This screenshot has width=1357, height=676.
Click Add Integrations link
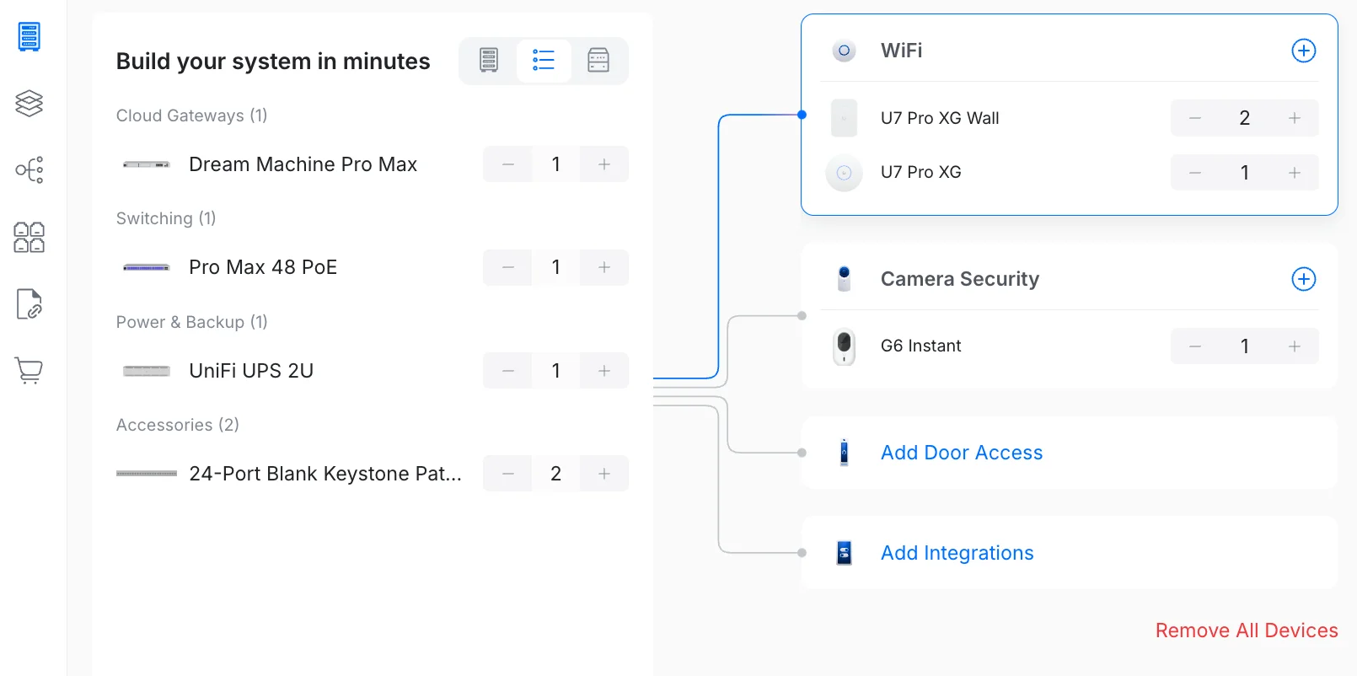[957, 553]
